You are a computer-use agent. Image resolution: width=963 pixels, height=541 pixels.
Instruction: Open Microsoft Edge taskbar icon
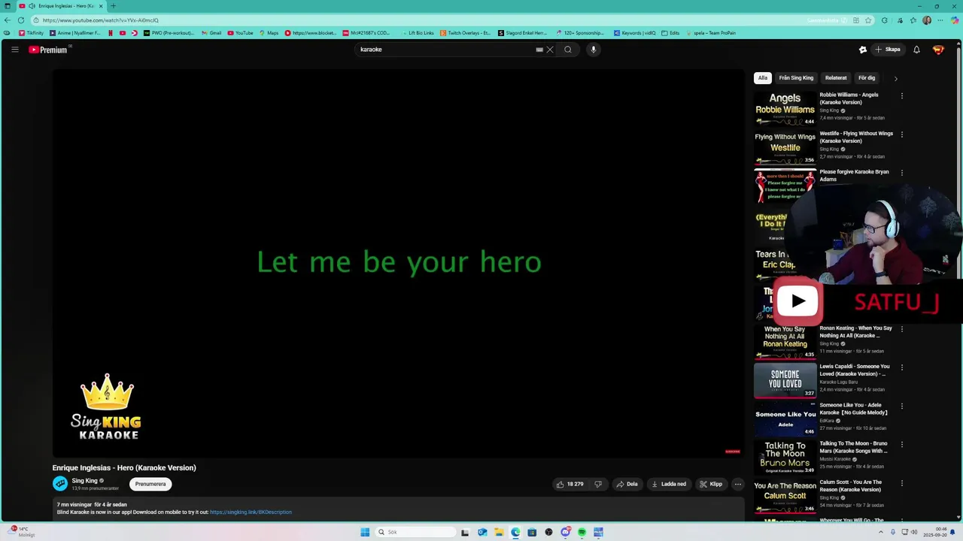515,532
